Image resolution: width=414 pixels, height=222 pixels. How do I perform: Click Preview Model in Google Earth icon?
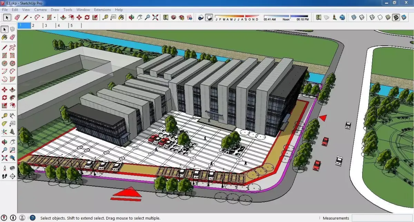pos(342,17)
